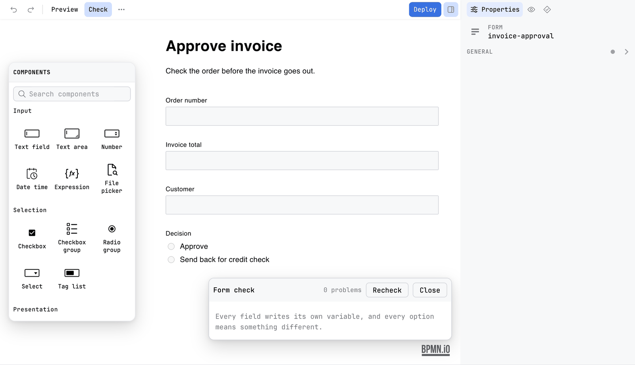Select the Radio group component

click(112, 239)
